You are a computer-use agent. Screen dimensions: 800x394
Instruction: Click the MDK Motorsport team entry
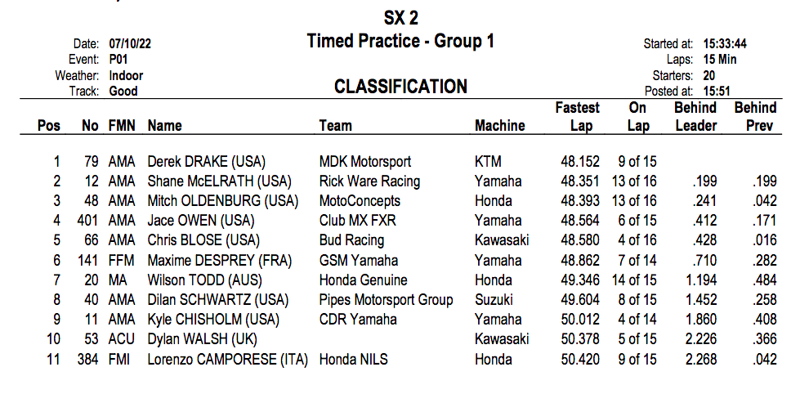pyautogui.click(x=364, y=162)
